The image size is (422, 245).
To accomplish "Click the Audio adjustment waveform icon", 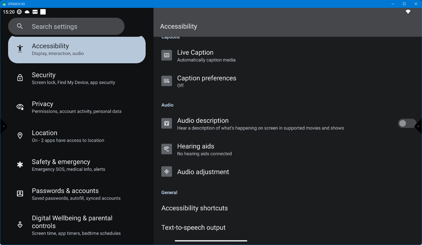I will 167,172.
